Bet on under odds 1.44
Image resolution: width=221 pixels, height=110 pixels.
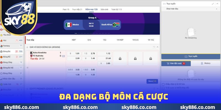pyautogui.click(x=89, y=58)
